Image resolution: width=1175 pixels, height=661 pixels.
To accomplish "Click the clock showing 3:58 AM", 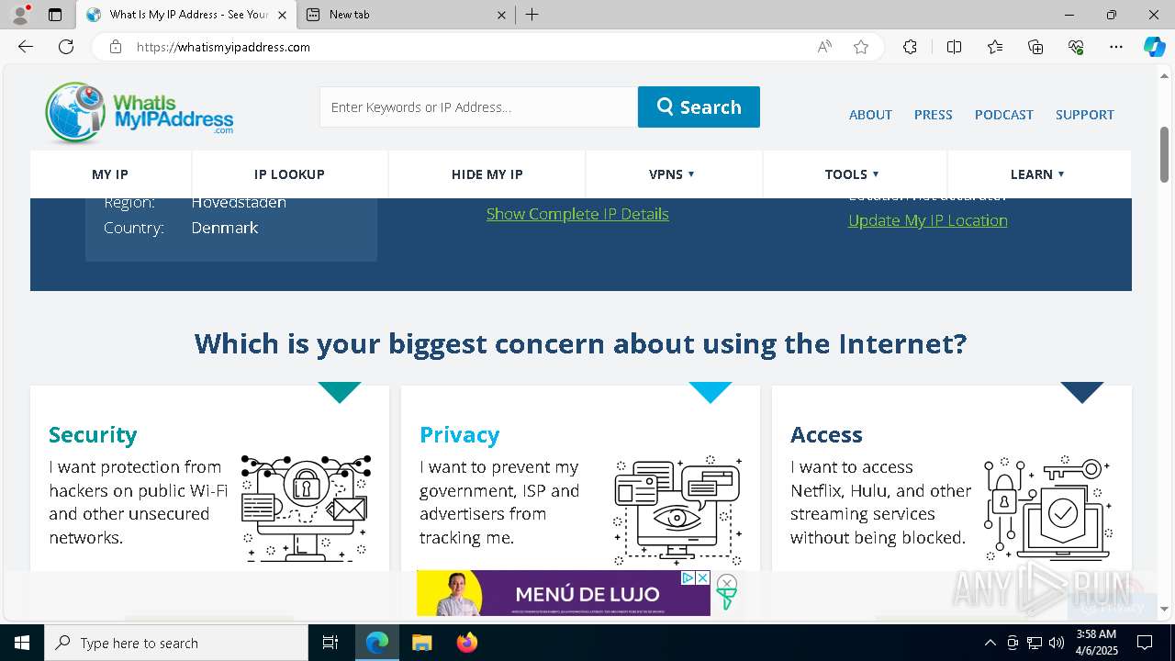I will pyautogui.click(x=1095, y=634).
